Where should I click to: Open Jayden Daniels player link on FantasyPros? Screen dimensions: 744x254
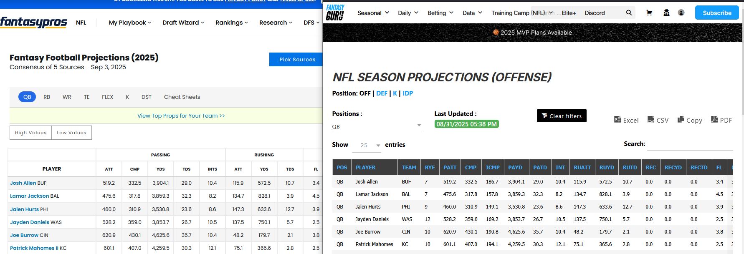pyautogui.click(x=30, y=222)
